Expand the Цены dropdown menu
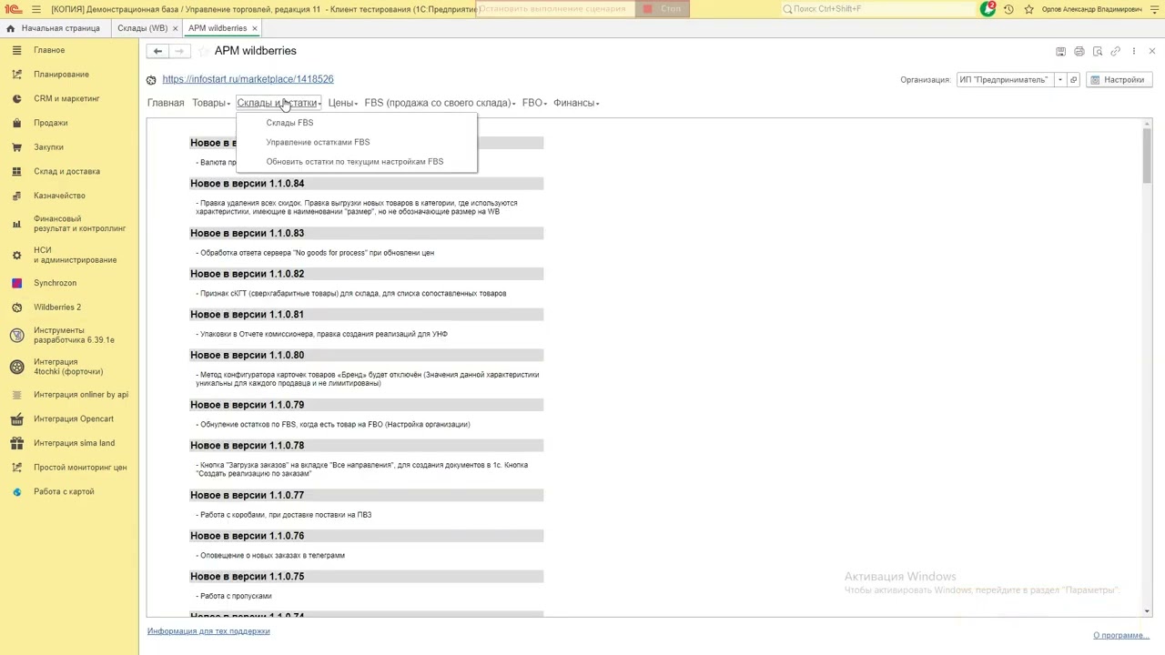1165x655 pixels. [x=343, y=103]
